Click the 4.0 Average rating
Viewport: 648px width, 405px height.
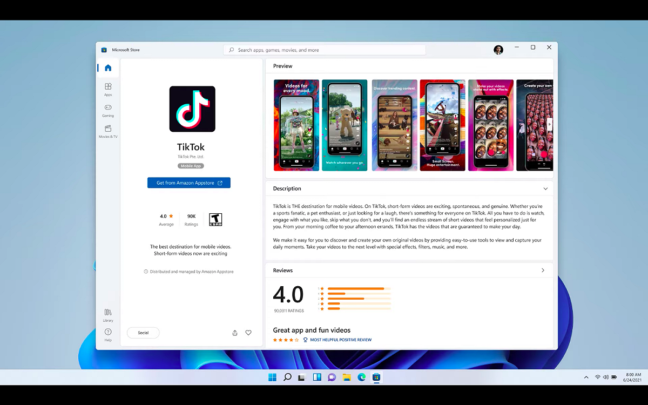(x=166, y=220)
